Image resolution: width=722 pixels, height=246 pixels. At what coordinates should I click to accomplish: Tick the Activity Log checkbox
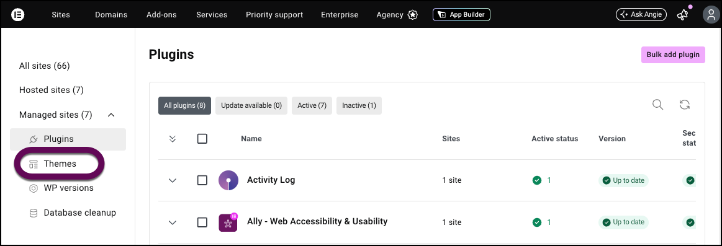[202, 180]
